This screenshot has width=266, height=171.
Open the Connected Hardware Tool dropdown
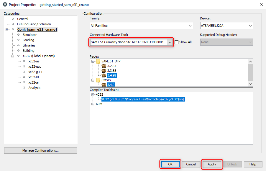click(x=170, y=42)
